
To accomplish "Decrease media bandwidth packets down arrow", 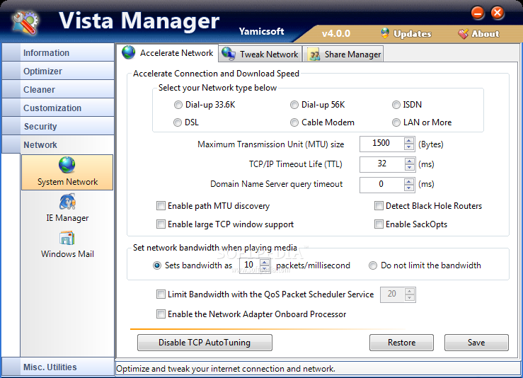I will coord(265,269).
